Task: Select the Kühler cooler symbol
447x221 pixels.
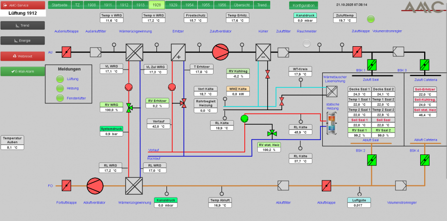Action: (263, 52)
